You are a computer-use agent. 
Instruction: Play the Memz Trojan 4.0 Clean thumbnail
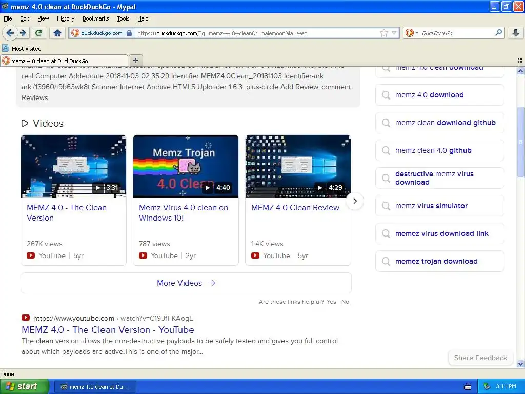186,166
